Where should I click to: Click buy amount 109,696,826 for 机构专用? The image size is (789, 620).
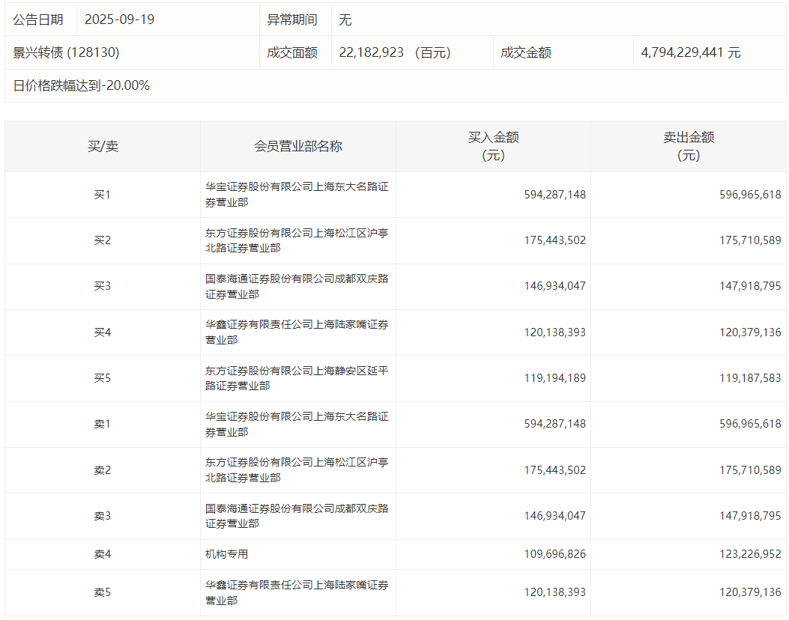pos(554,554)
